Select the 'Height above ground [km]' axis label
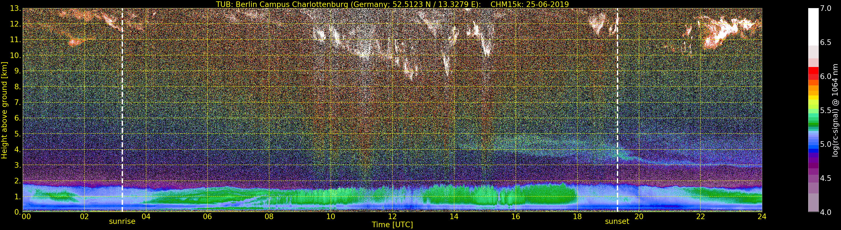This screenshot has height=230, width=841. (4, 110)
